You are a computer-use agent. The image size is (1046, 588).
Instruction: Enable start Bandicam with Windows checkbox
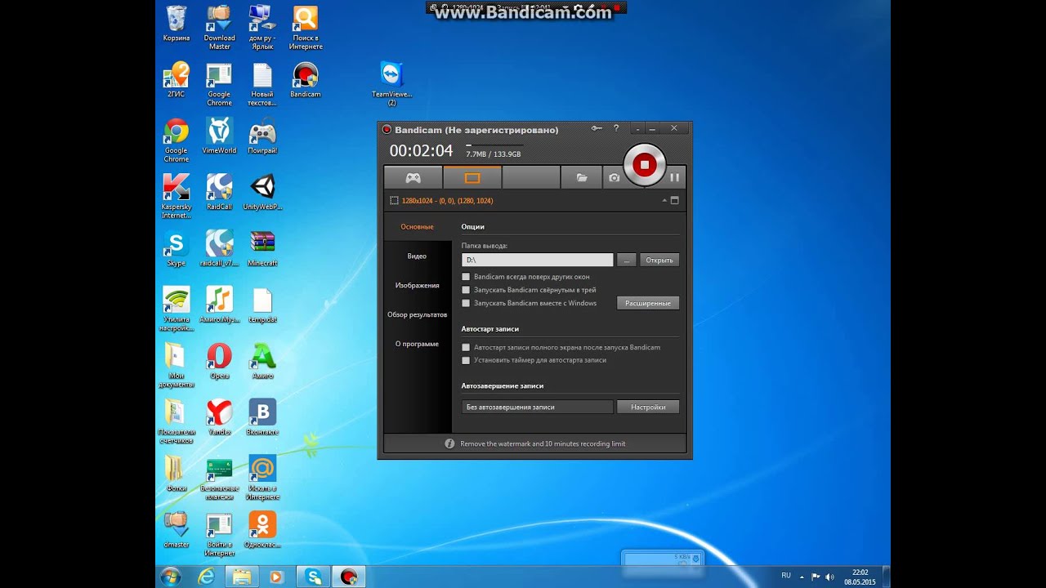pos(466,303)
